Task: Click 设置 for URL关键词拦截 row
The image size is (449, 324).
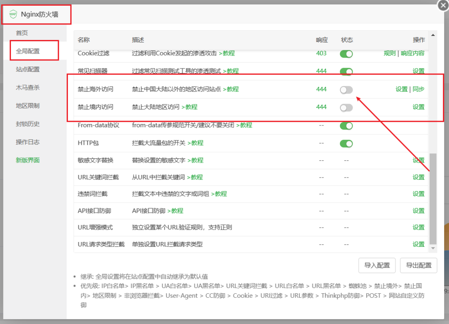Action: tap(418, 177)
